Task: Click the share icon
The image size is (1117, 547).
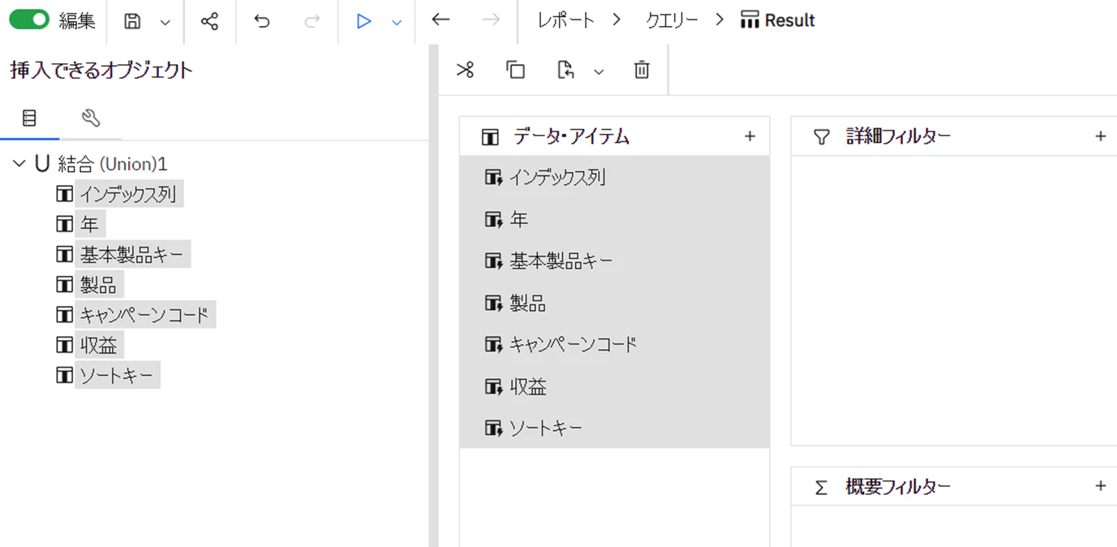Action: coord(210,21)
